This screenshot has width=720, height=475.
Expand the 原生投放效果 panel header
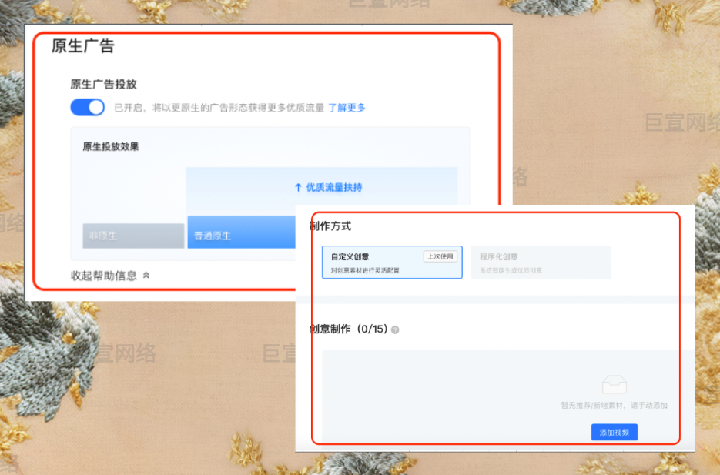(x=109, y=146)
